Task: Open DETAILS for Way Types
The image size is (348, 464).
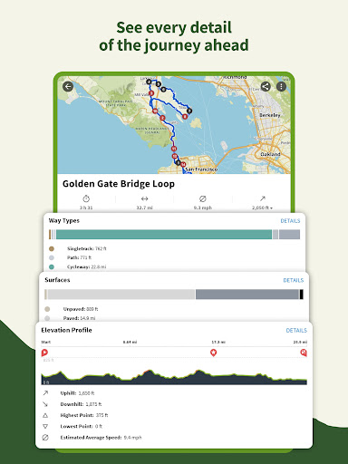Action: tap(290, 221)
